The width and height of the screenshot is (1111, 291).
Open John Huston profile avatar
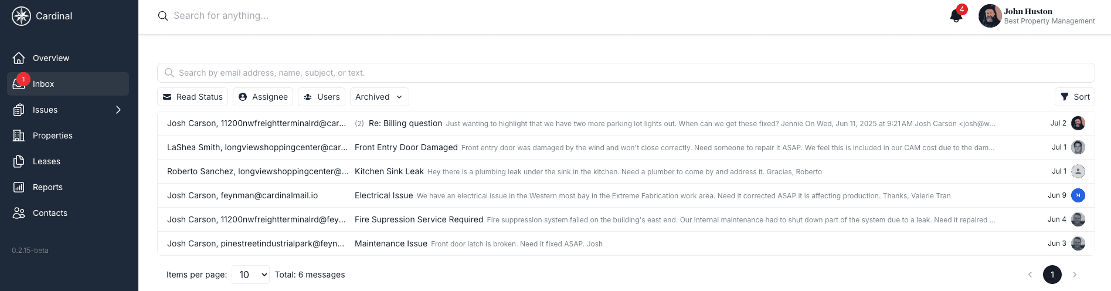coord(990,16)
